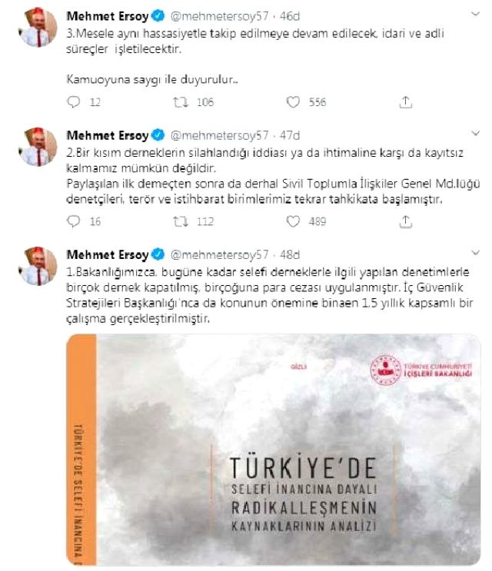Share the 47d tweet via upload icon
Screen dimensions: 492x571
405,221
